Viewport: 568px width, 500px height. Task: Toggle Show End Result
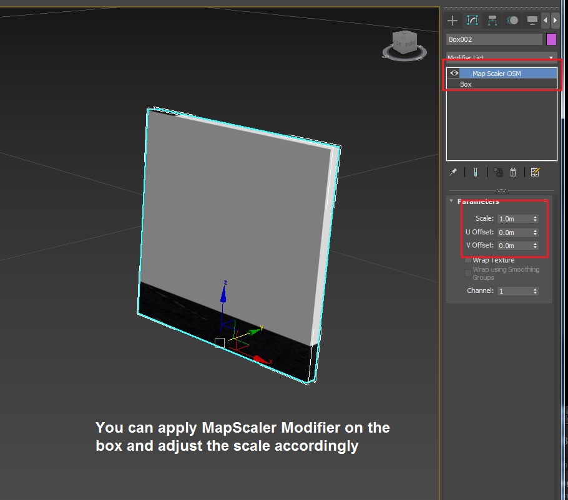pos(475,171)
